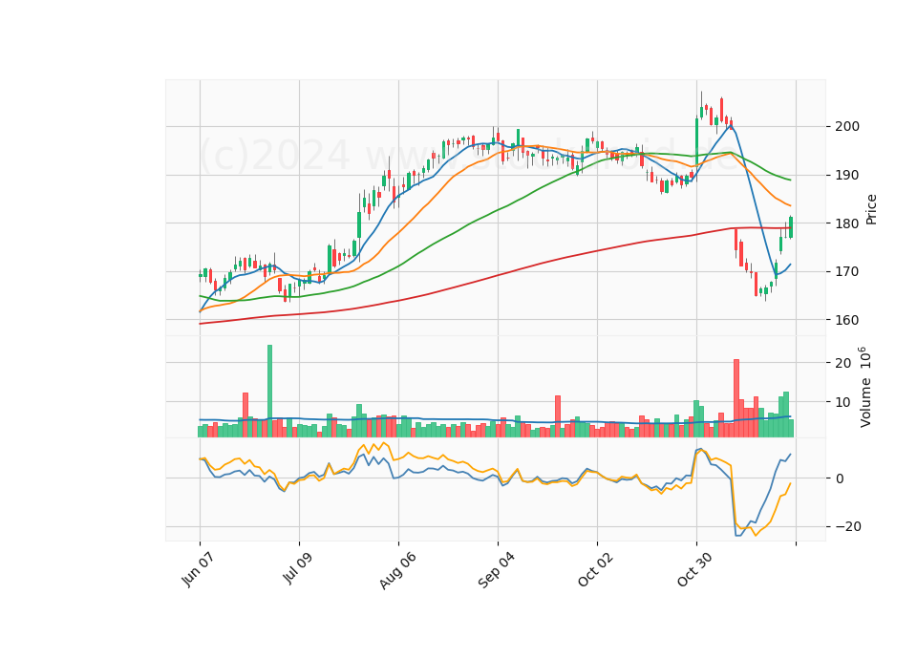Click the volume tick label 20

point(843,363)
